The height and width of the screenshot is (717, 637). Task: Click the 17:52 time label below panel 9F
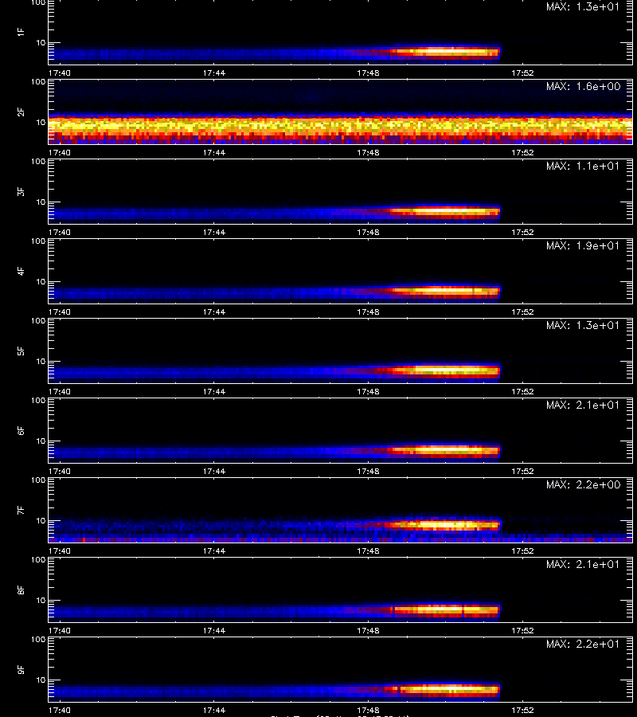[x=523, y=710]
